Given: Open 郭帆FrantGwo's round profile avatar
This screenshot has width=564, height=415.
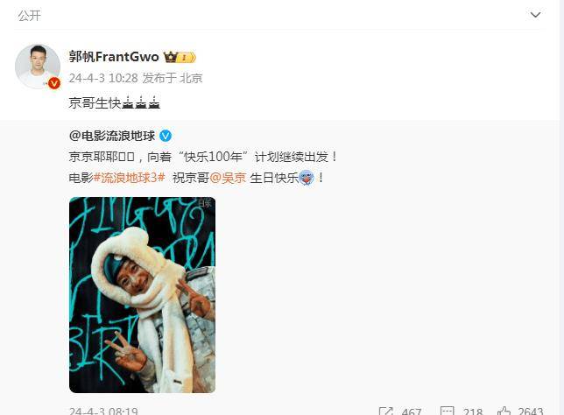Looking at the screenshot, I should (38, 67).
